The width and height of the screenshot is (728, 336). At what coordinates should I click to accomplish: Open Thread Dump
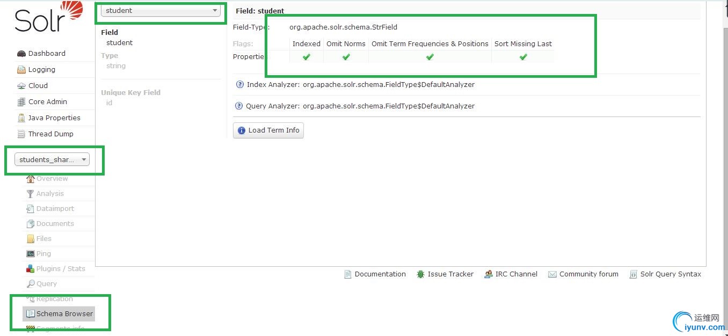pos(50,134)
